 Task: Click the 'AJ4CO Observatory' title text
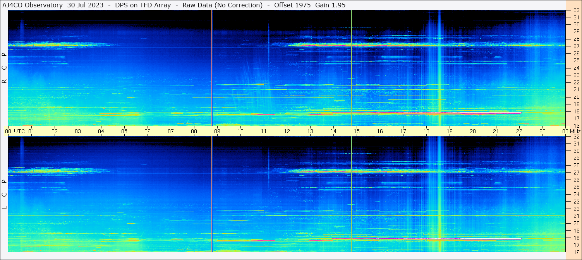pos(32,5)
